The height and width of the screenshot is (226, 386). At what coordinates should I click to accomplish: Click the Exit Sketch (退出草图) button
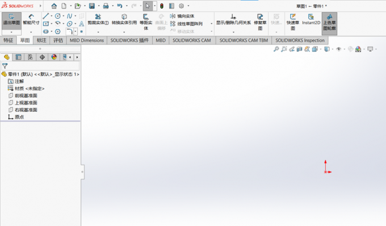[11, 19]
